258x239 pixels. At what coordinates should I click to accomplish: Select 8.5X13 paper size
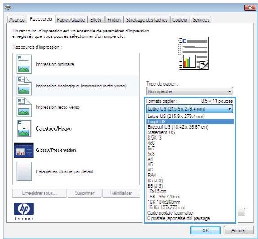click(190, 138)
